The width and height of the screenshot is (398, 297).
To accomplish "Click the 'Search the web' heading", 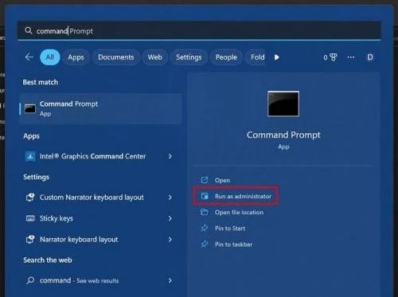I will (x=48, y=260).
